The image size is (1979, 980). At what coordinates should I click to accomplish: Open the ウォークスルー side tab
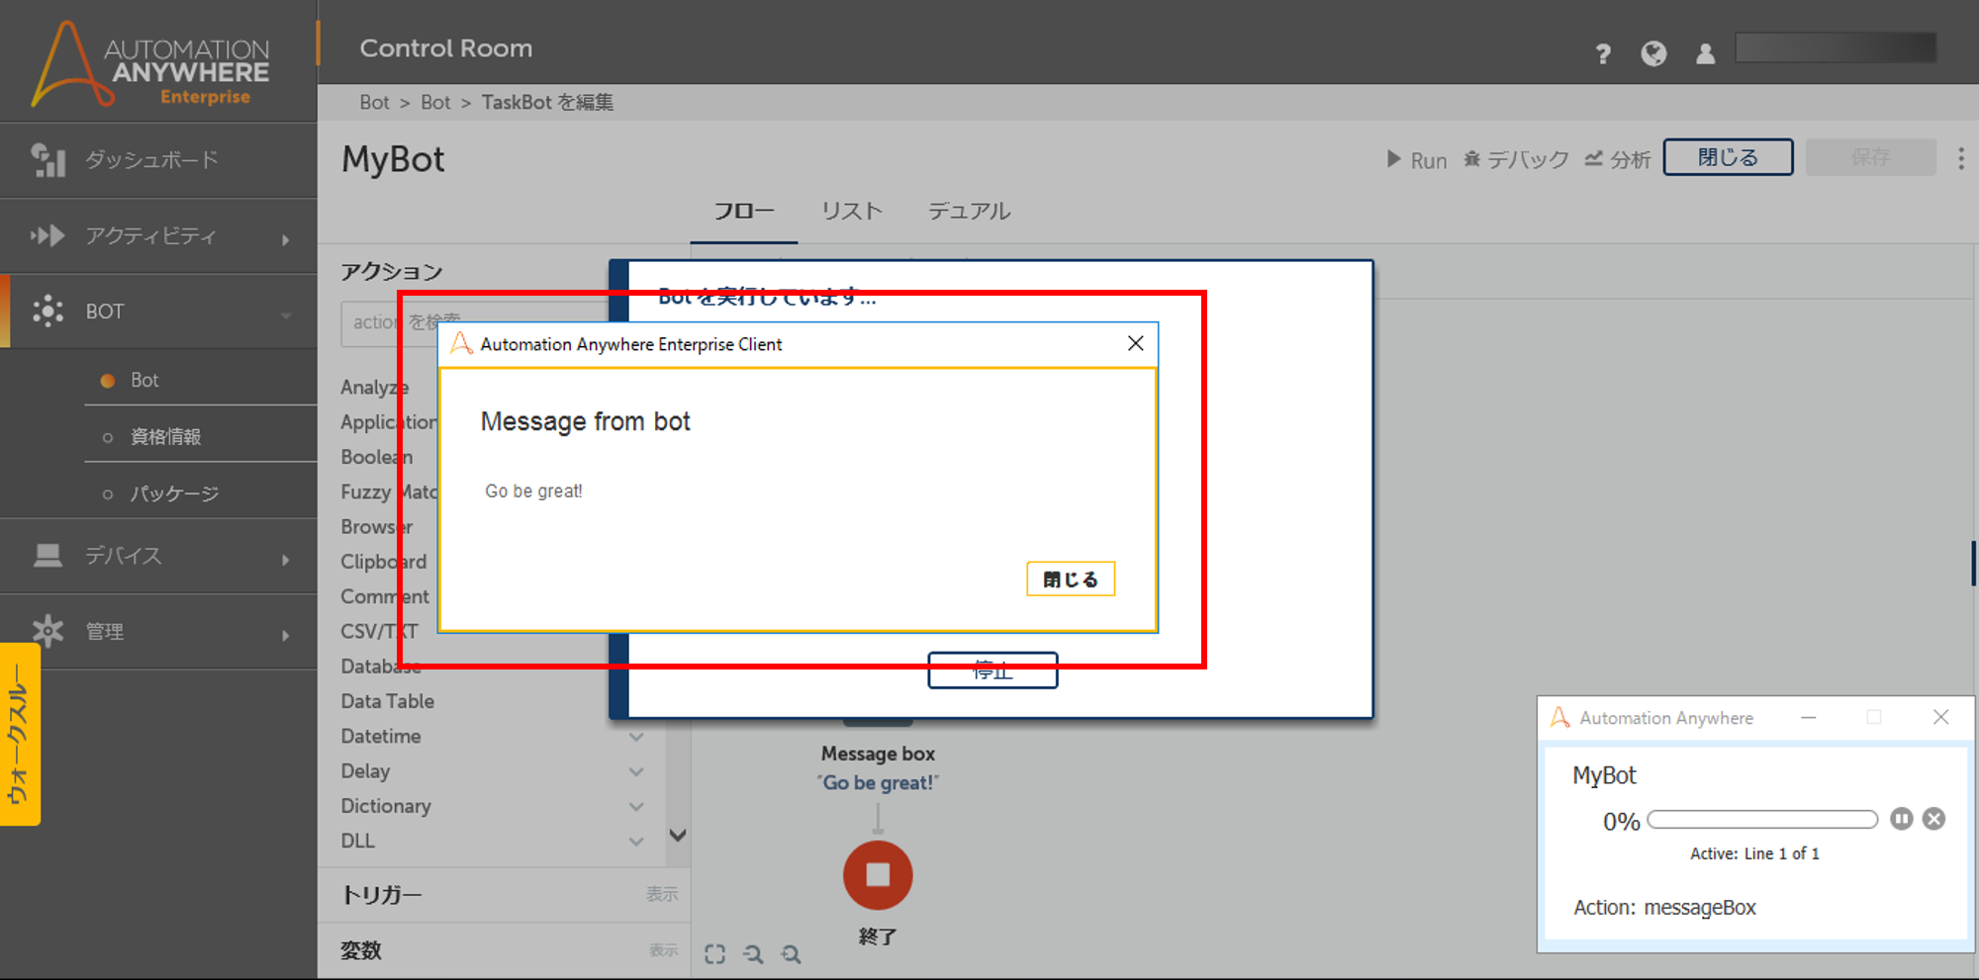[20, 734]
